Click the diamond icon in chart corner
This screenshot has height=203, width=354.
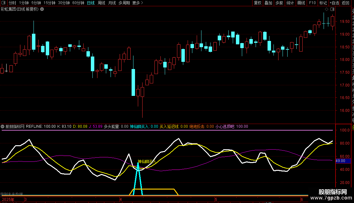point(326,9)
